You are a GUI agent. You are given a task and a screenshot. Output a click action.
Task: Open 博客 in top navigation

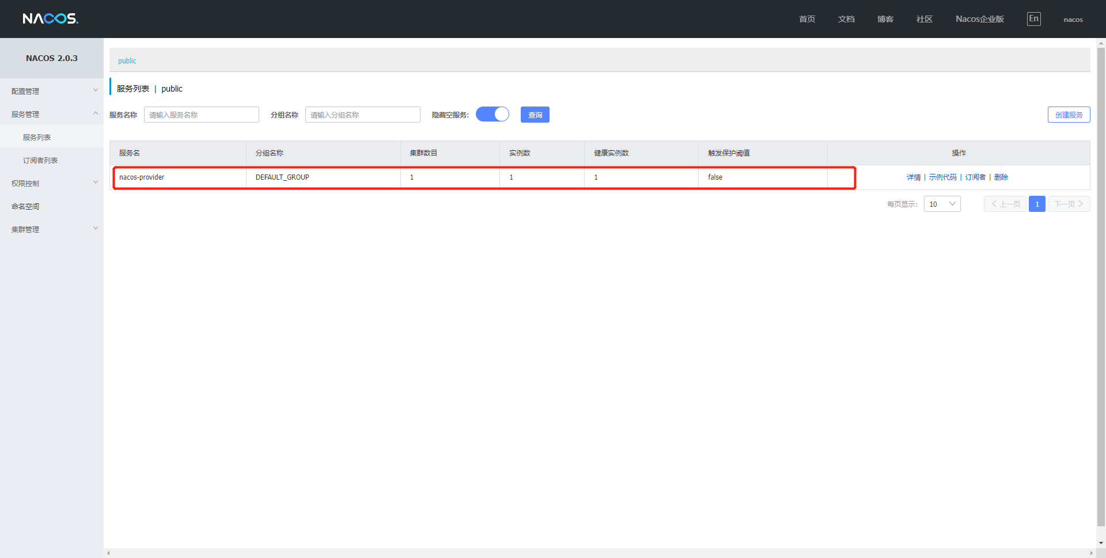[x=885, y=19]
